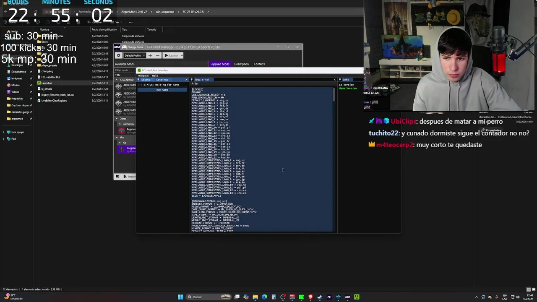Click the win-unpacked breadcrumb
Viewport: 537px width, 302px height.
[164, 12]
